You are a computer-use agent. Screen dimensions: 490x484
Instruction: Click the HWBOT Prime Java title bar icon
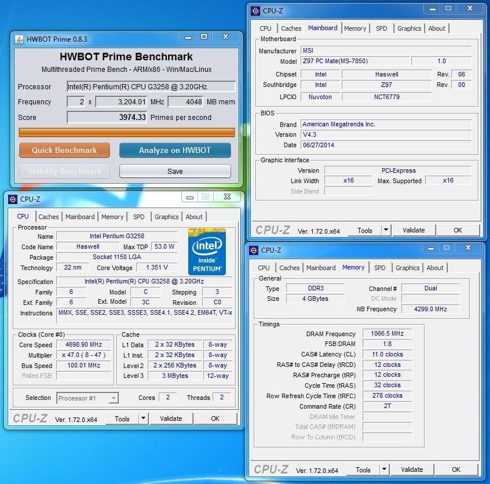tap(19, 39)
